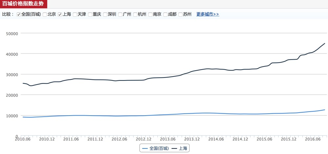Uncheck the 全国(百城) comparison checkbox

tap(19, 14)
